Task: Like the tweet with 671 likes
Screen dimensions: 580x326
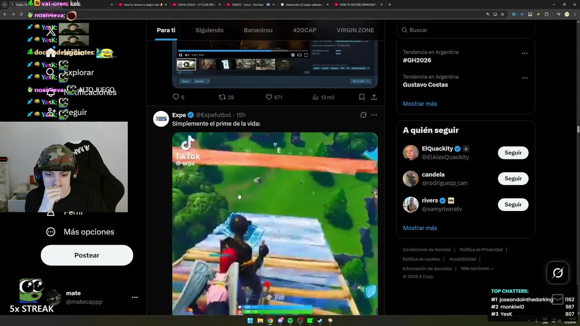Action: click(x=274, y=97)
